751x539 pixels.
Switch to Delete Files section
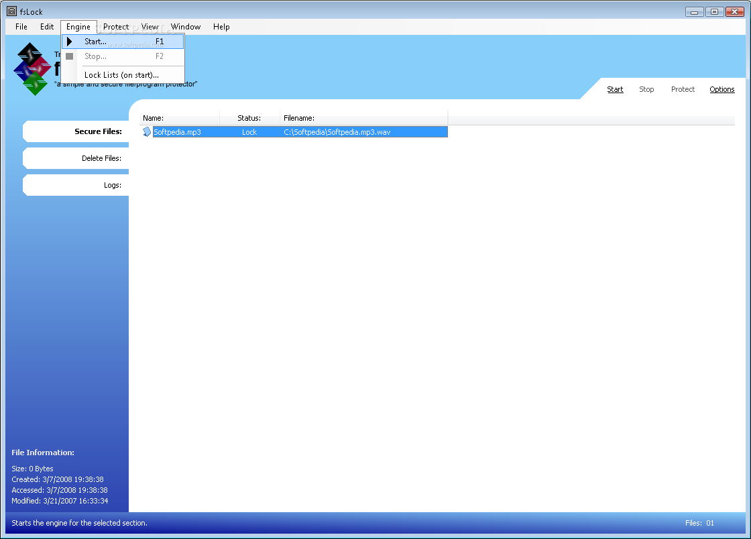click(76, 158)
